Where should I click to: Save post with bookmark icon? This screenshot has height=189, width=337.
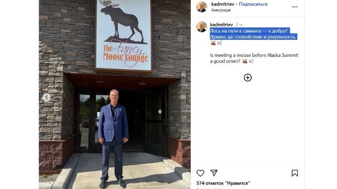(x=295, y=173)
